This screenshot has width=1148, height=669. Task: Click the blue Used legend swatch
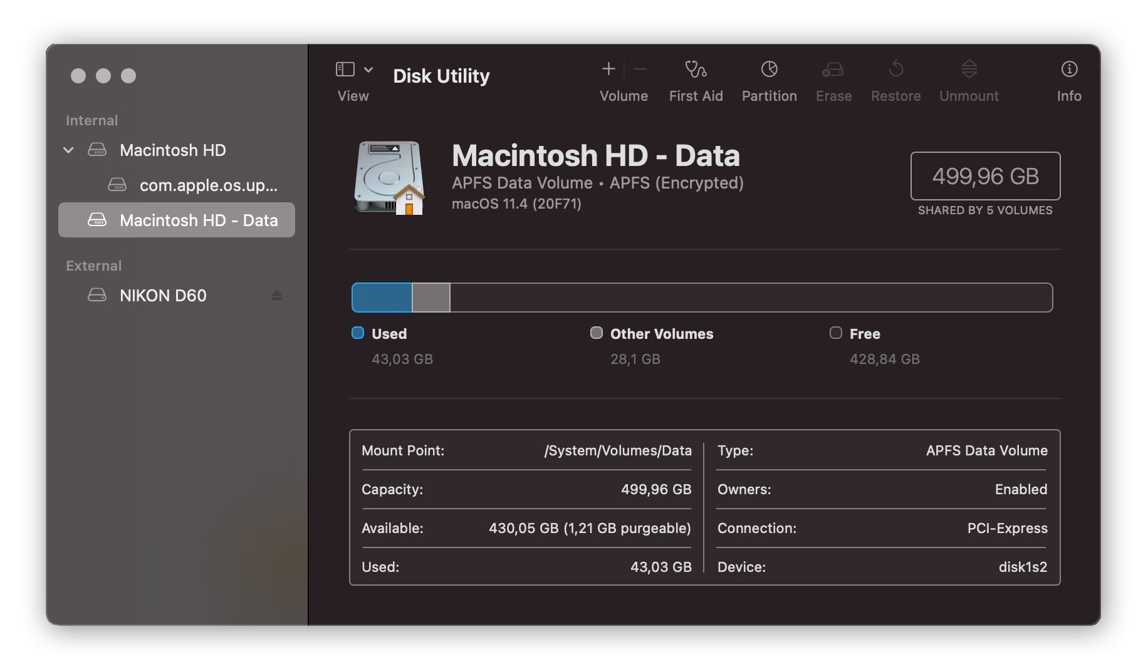[358, 333]
